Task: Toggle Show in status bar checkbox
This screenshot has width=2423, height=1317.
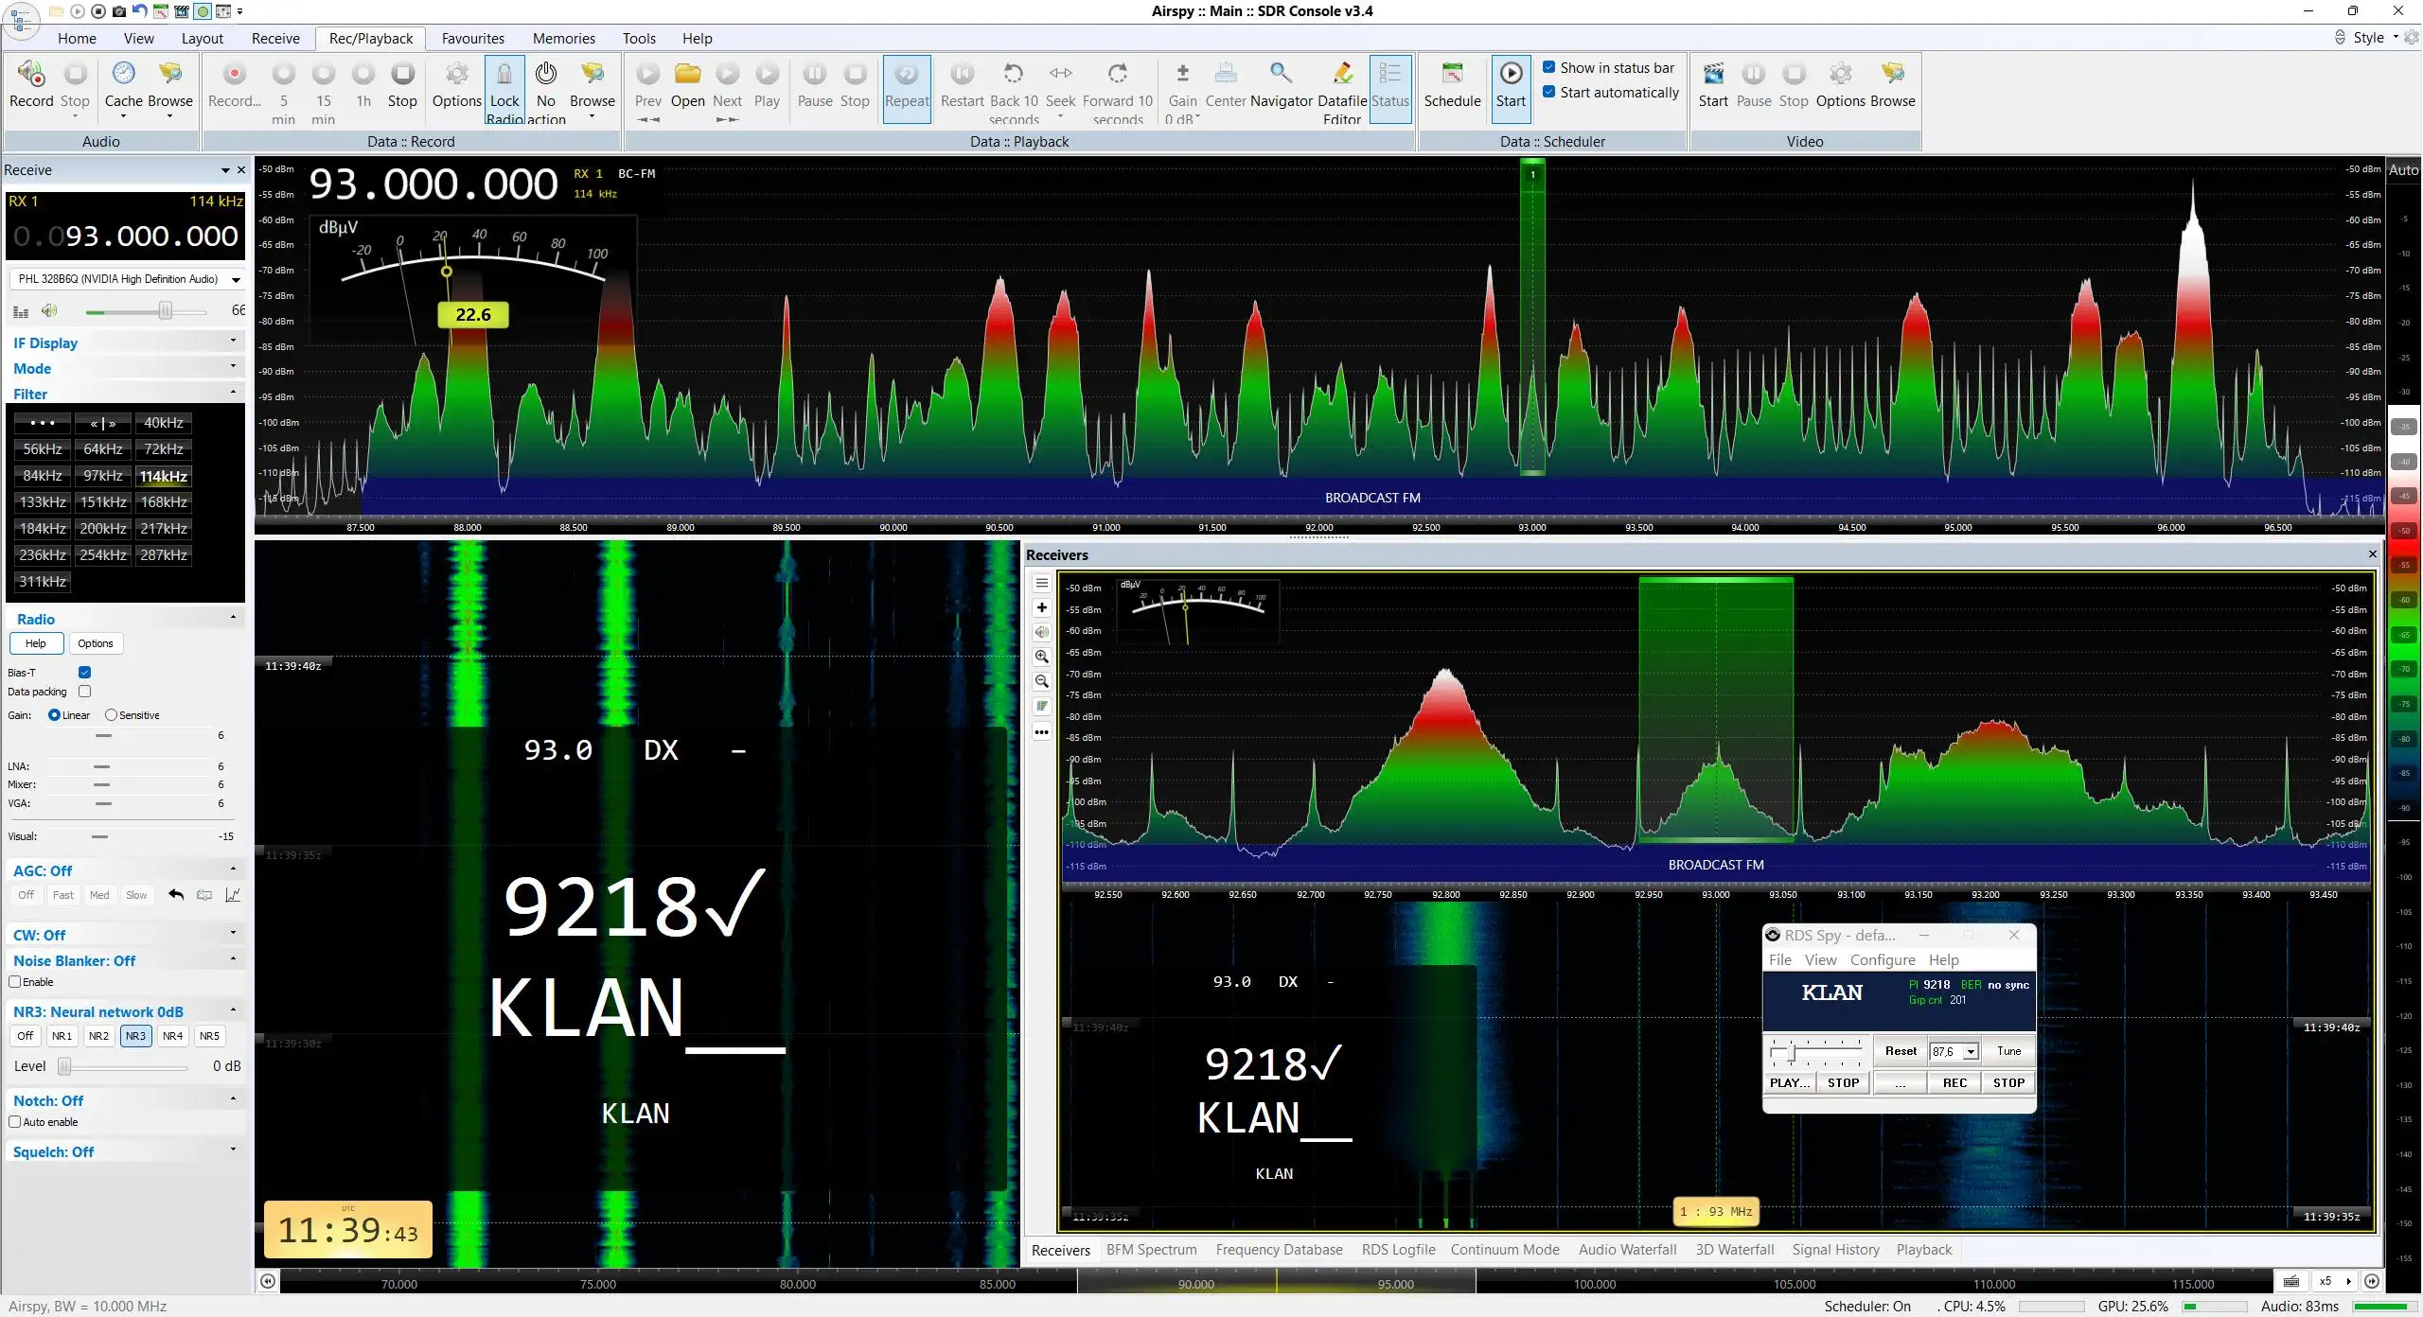Action: click(x=1548, y=67)
